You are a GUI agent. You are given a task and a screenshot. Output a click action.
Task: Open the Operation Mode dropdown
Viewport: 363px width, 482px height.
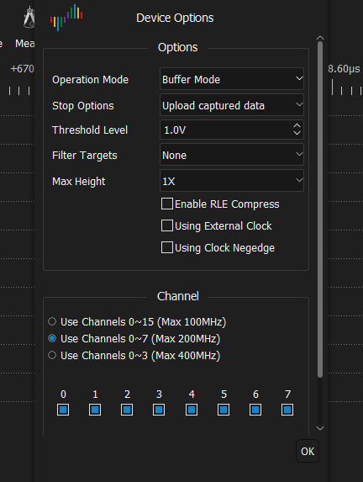tap(232, 79)
